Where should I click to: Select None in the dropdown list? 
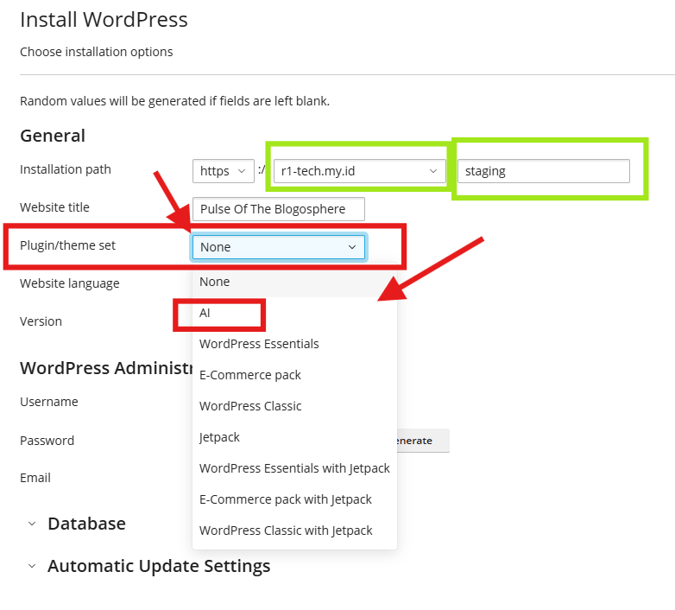point(294,282)
